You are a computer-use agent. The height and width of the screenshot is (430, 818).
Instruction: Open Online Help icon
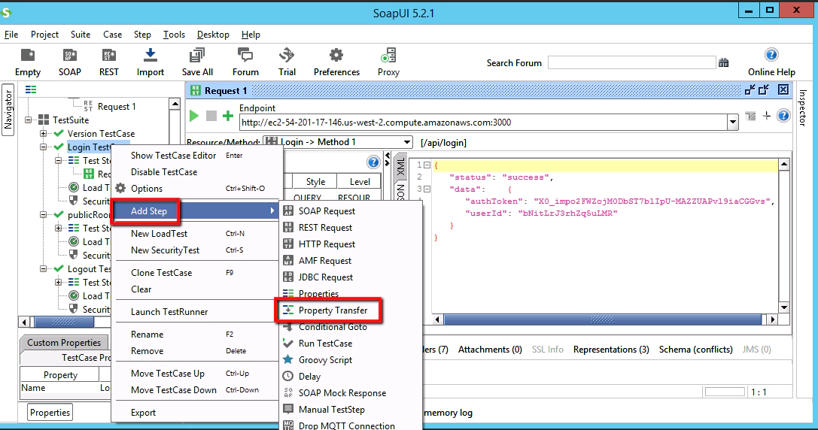click(x=771, y=55)
